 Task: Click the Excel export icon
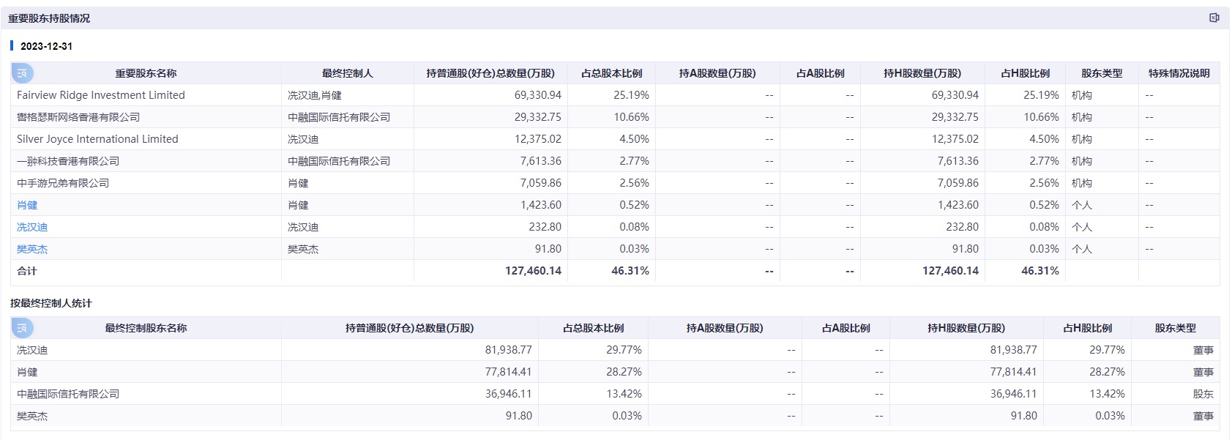[x=1214, y=18]
